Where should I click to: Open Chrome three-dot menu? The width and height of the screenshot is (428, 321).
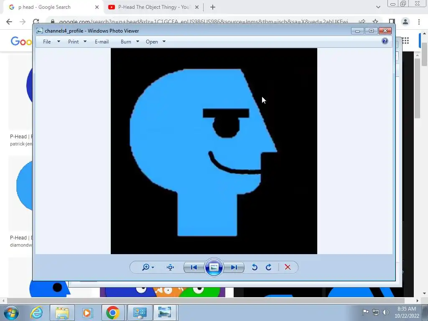(419, 22)
